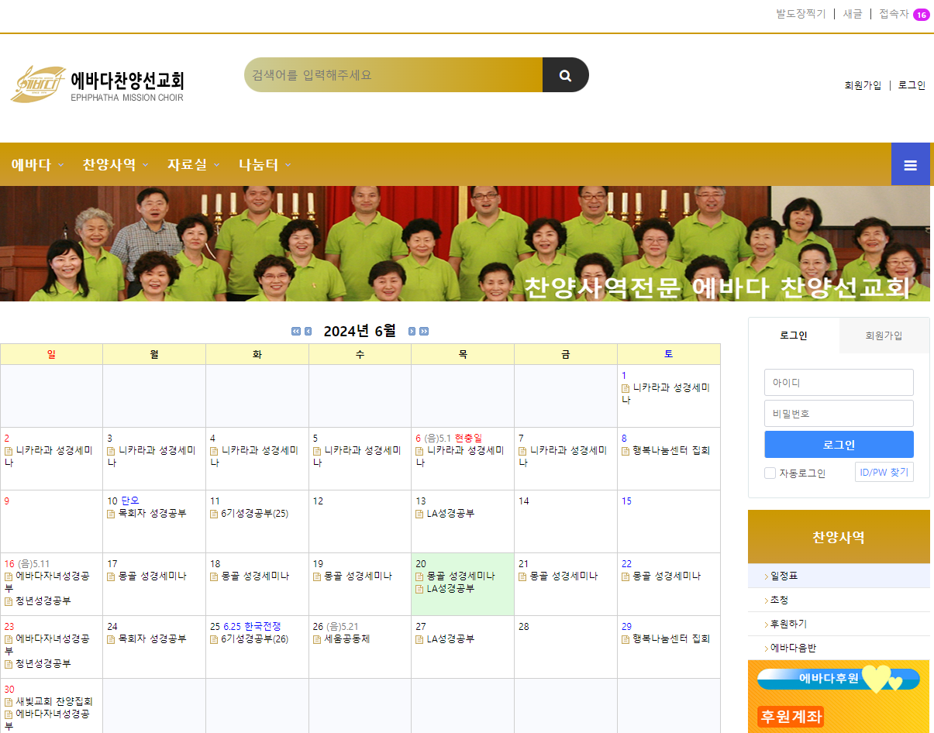The width and height of the screenshot is (934, 733).
Task: Click the 아이디 input field
Action: tap(839, 383)
